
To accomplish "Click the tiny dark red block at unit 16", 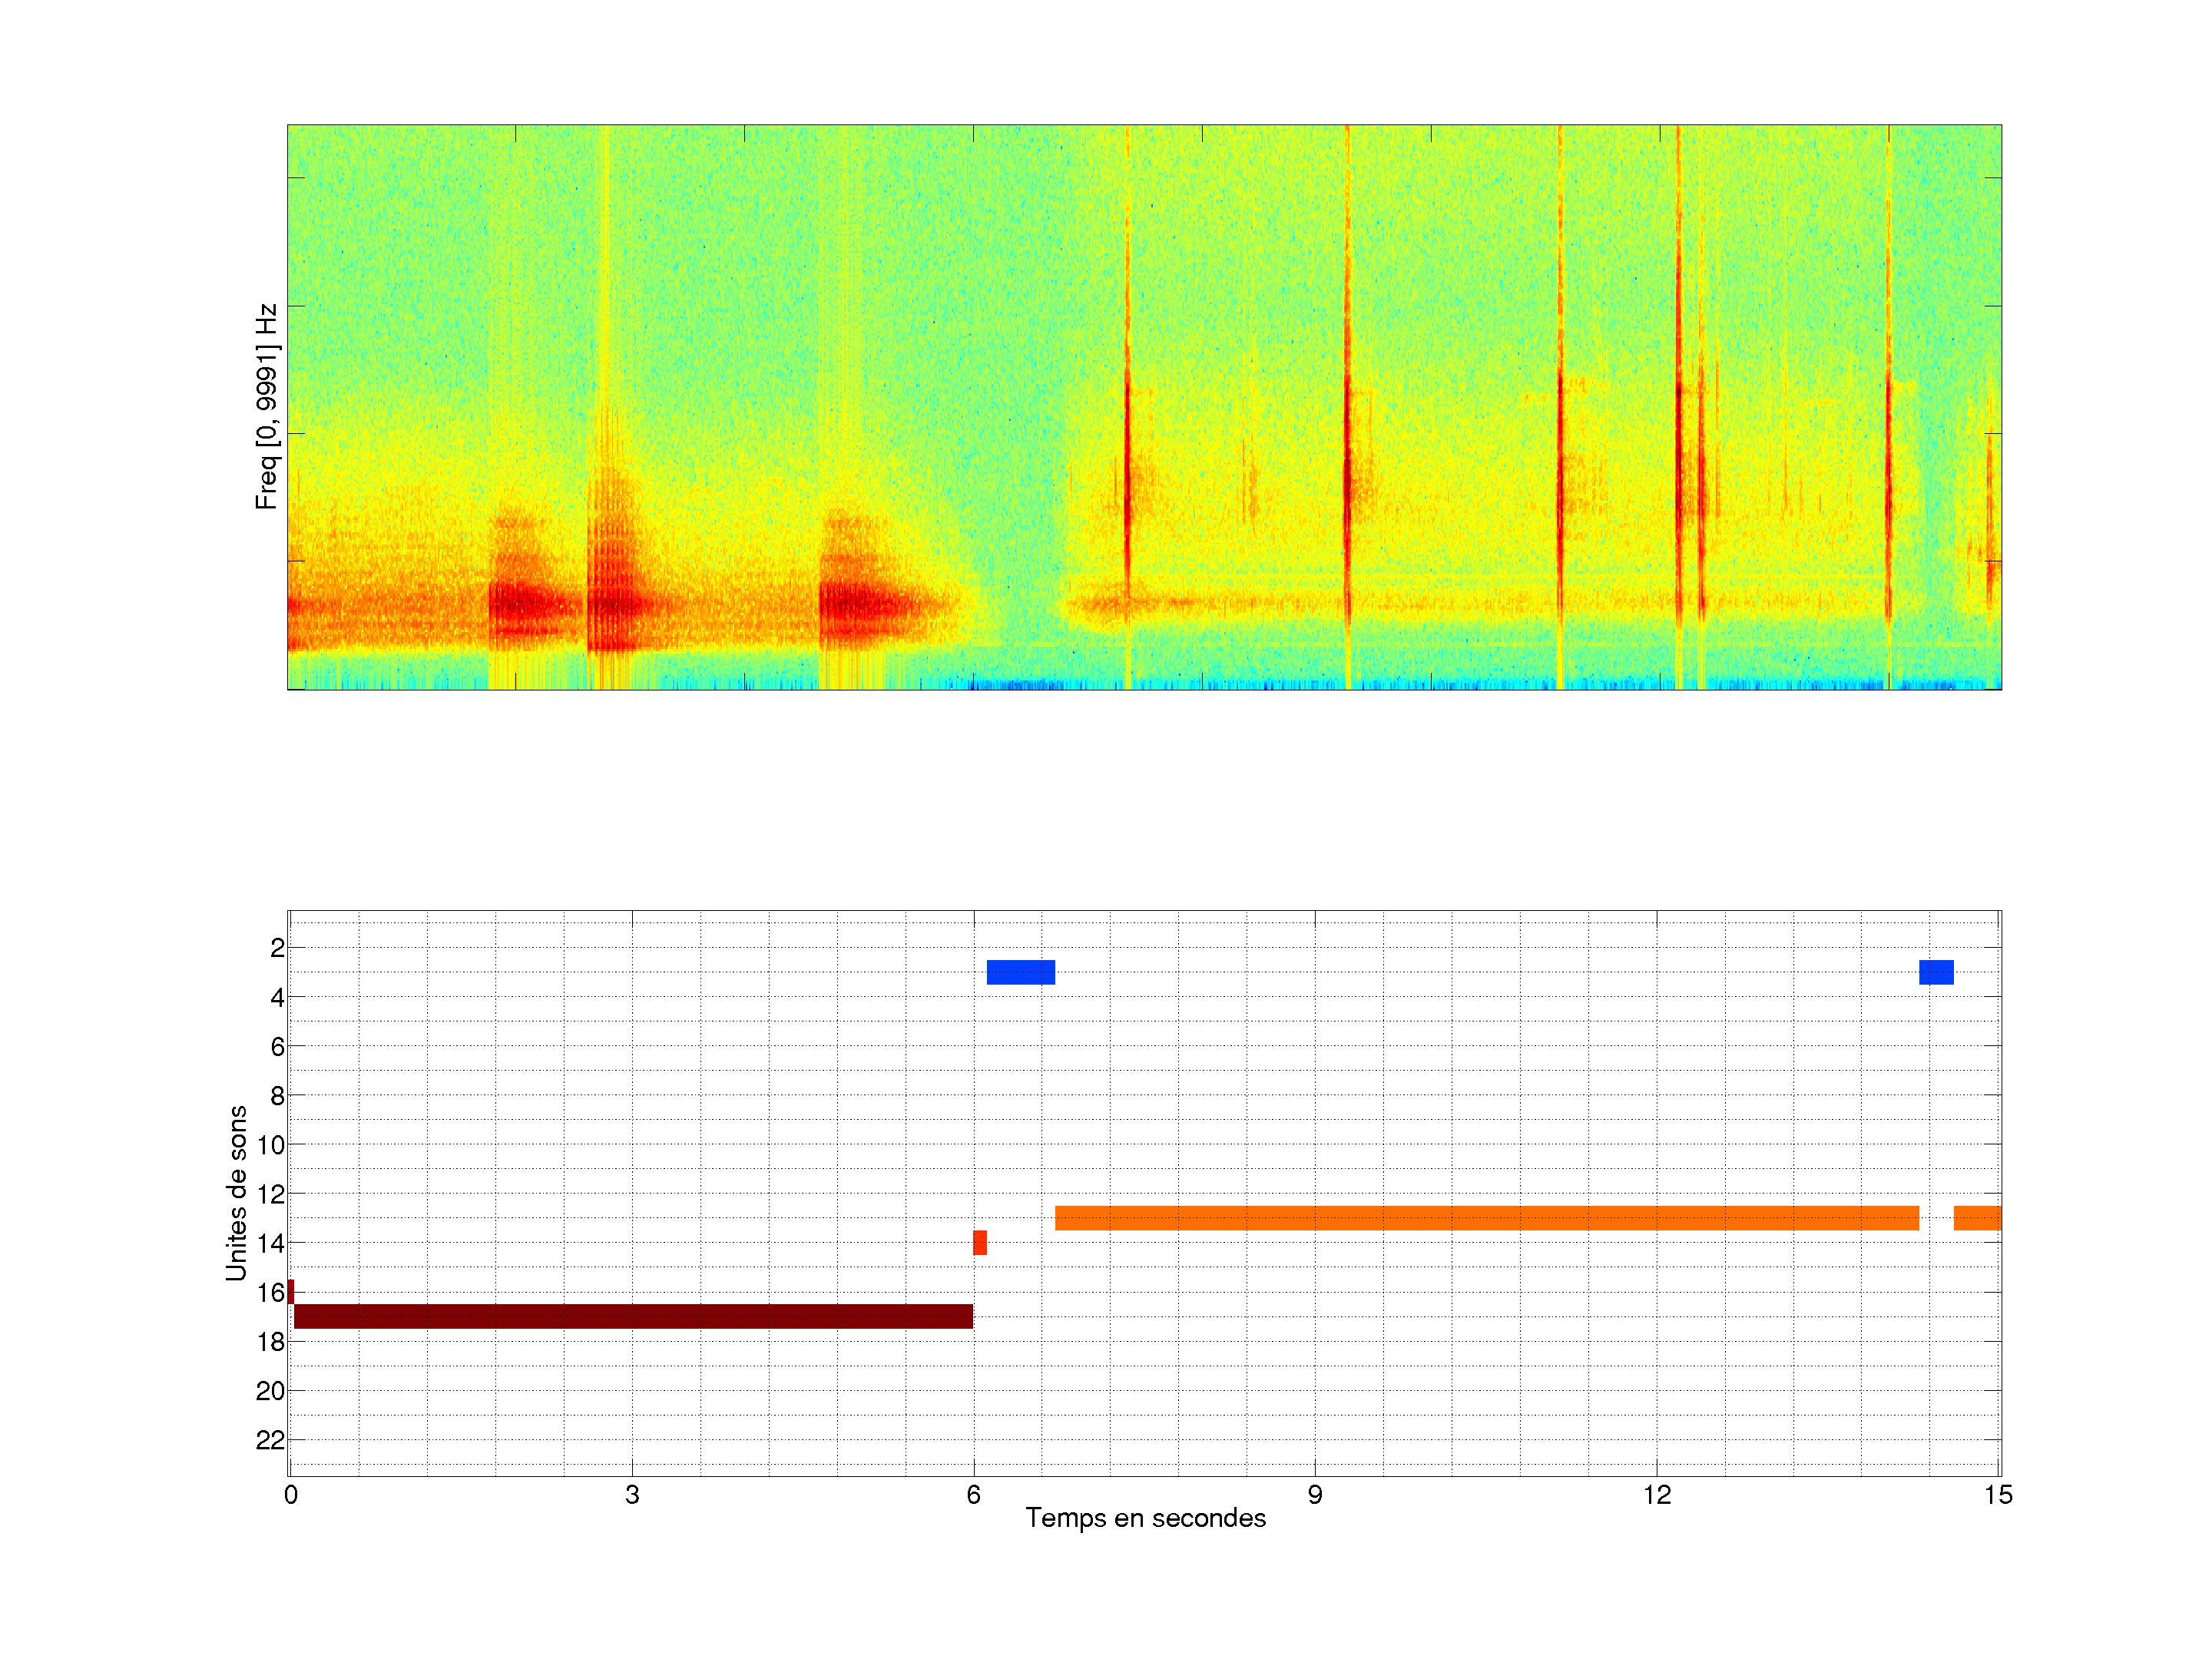I will pos(291,1292).
